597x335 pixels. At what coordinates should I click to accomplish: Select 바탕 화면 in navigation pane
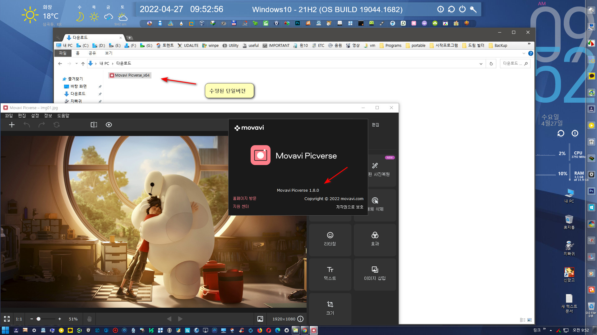click(x=78, y=87)
